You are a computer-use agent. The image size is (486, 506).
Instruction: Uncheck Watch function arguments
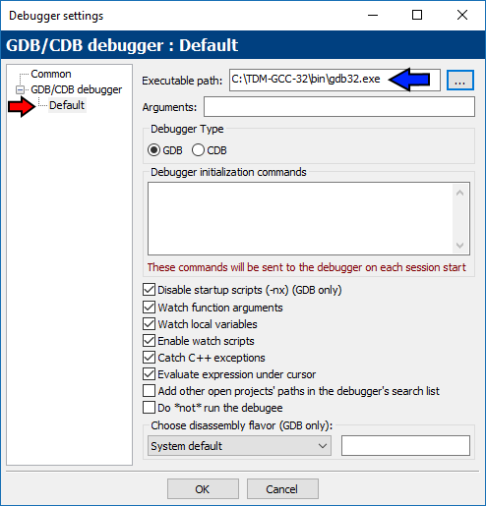coord(149,308)
